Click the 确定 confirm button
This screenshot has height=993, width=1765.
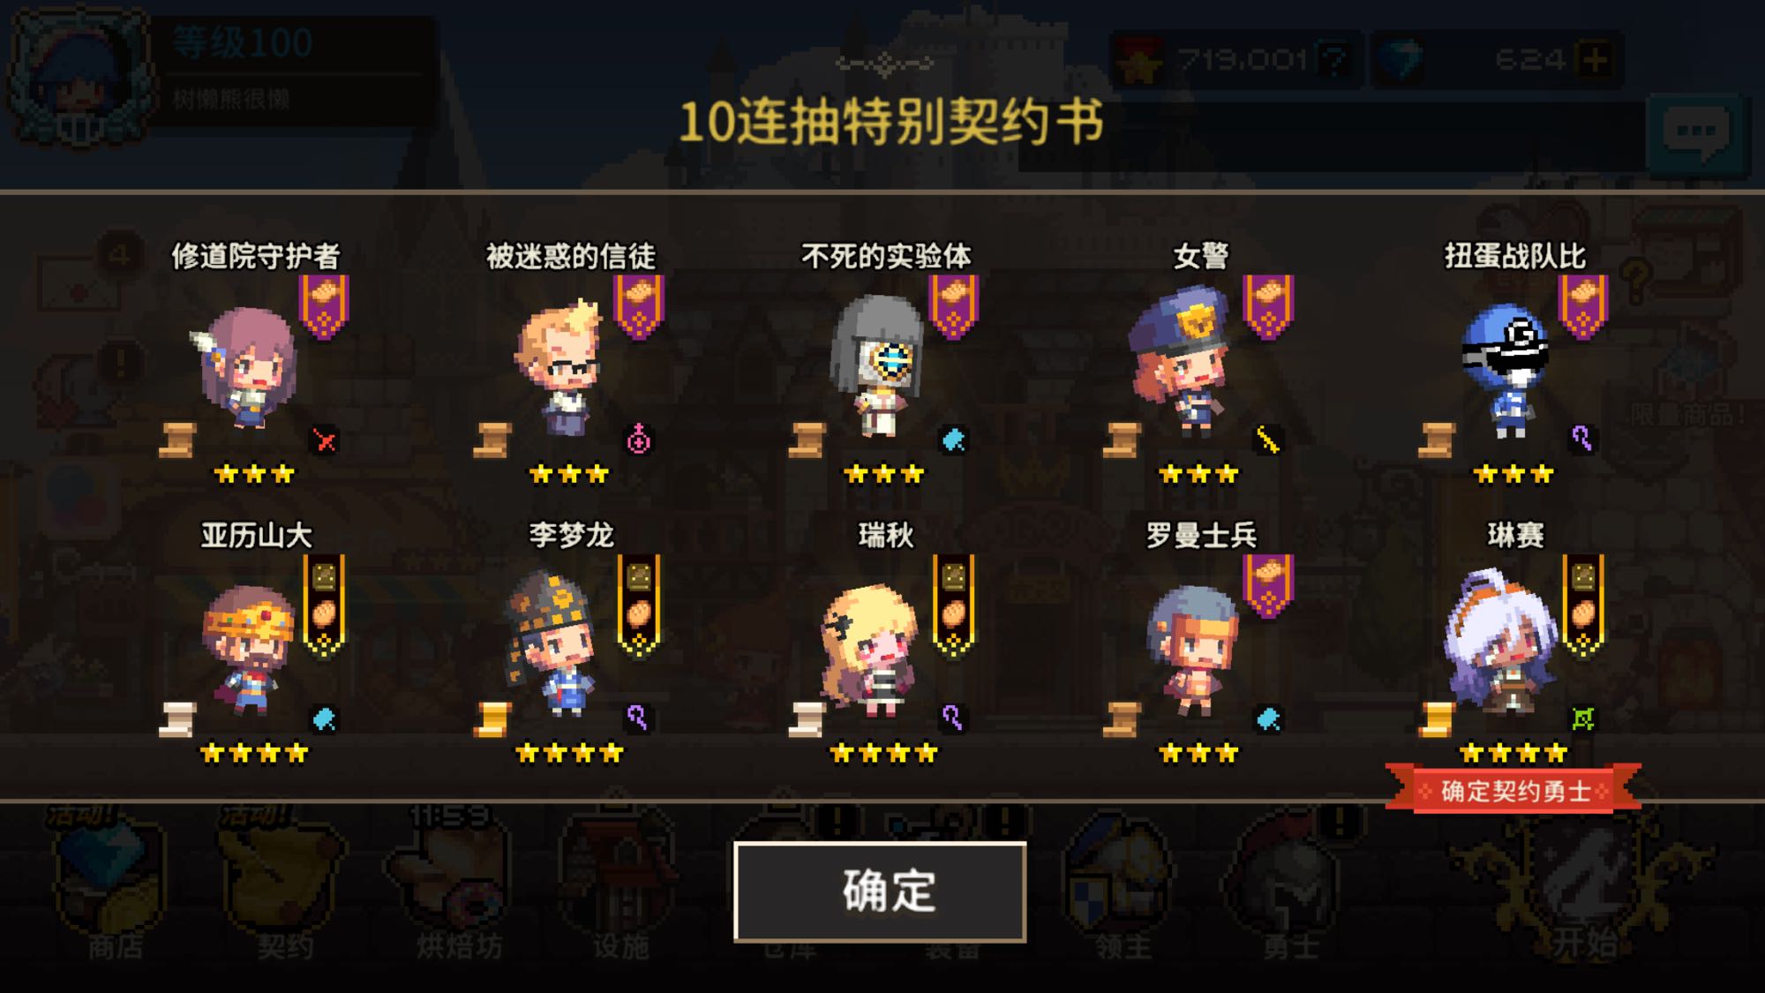click(x=880, y=891)
